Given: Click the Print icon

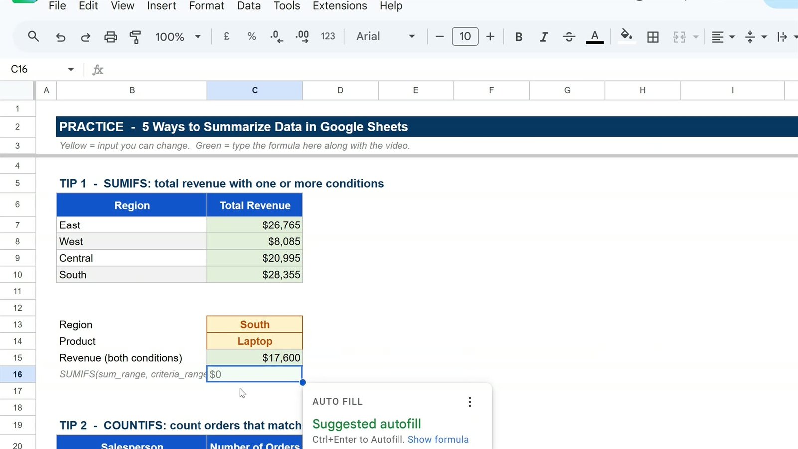Looking at the screenshot, I should tap(110, 37).
